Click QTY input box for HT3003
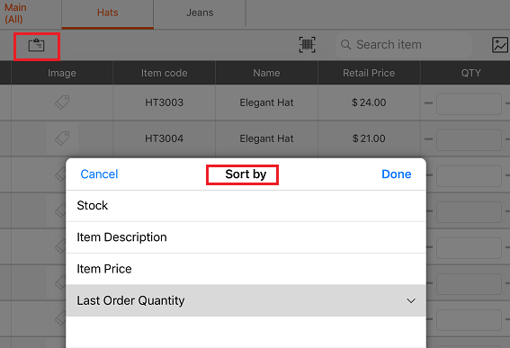Viewport: 510px width, 348px height. click(x=469, y=103)
